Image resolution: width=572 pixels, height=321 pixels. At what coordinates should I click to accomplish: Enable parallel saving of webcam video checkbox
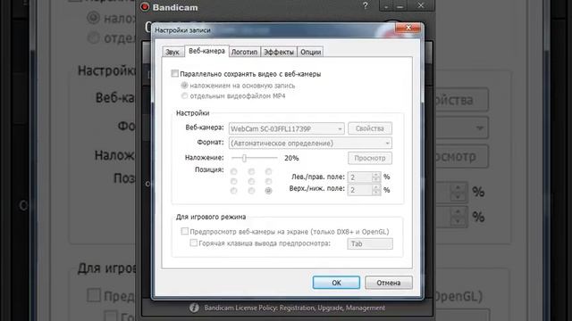pyautogui.click(x=175, y=73)
